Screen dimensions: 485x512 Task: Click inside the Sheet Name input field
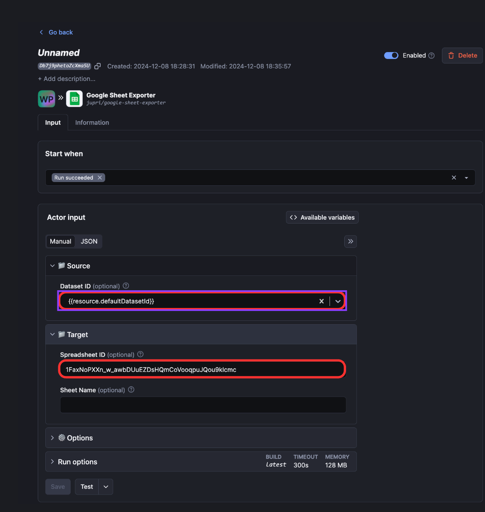[x=203, y=405]
